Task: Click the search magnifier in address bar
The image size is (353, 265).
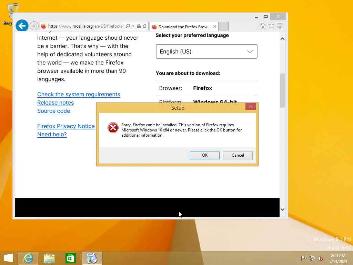Action: coord(128,26)
